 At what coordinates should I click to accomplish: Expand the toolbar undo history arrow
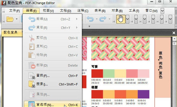[x=97, y=19]
